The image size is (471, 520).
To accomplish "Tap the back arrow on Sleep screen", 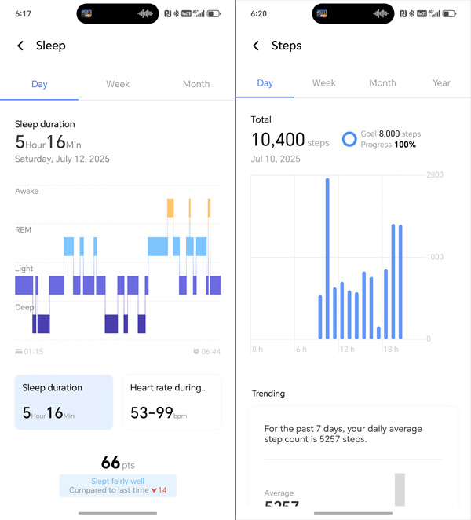I will coord(20,46).
